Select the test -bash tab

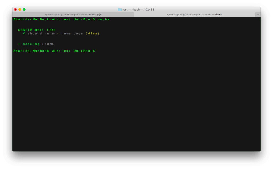click(x=195, y=14)
